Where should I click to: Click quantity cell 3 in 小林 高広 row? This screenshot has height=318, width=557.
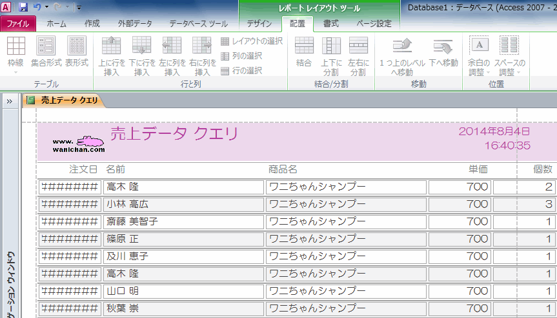coord(524,204)
